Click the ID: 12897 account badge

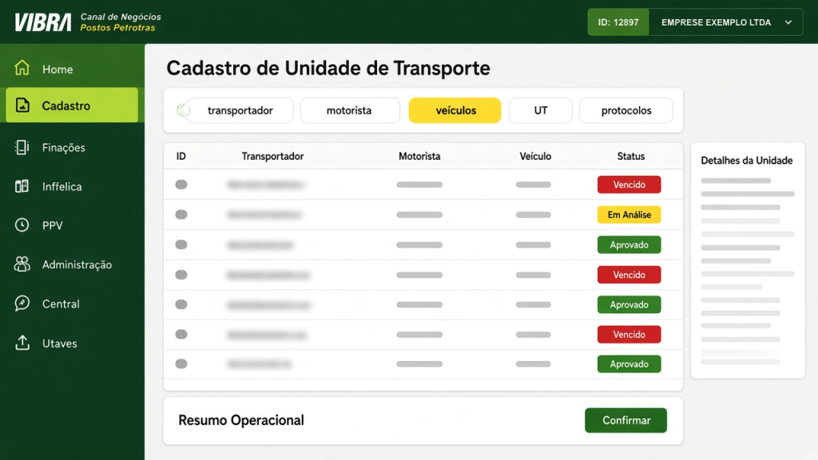tap(618, 22)
